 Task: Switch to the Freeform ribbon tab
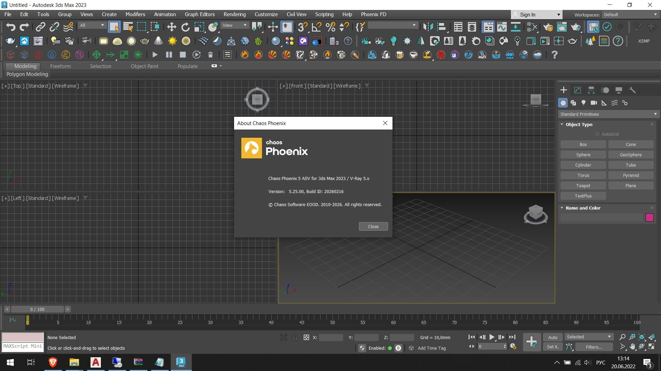coord(60,66)
